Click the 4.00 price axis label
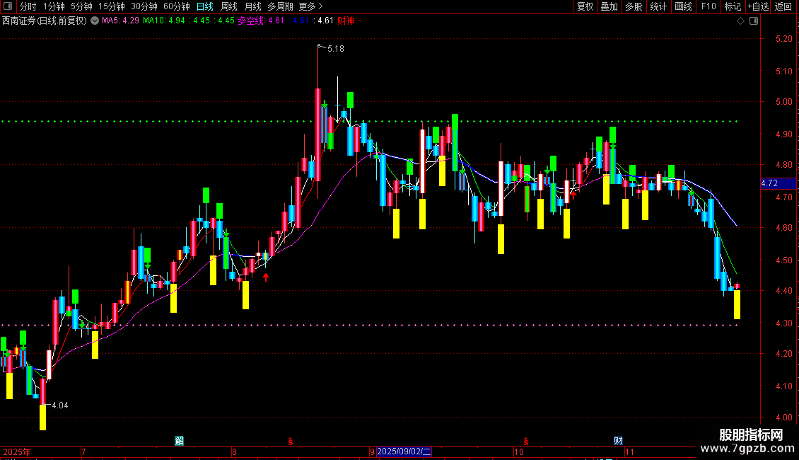 click(x=783, y=417)
